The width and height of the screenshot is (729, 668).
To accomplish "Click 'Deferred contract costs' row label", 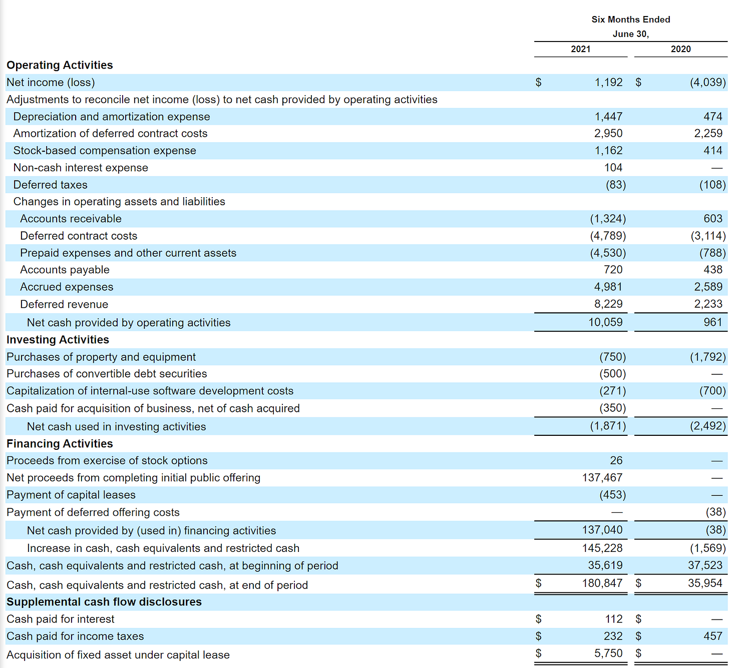I will coord(79,236).
